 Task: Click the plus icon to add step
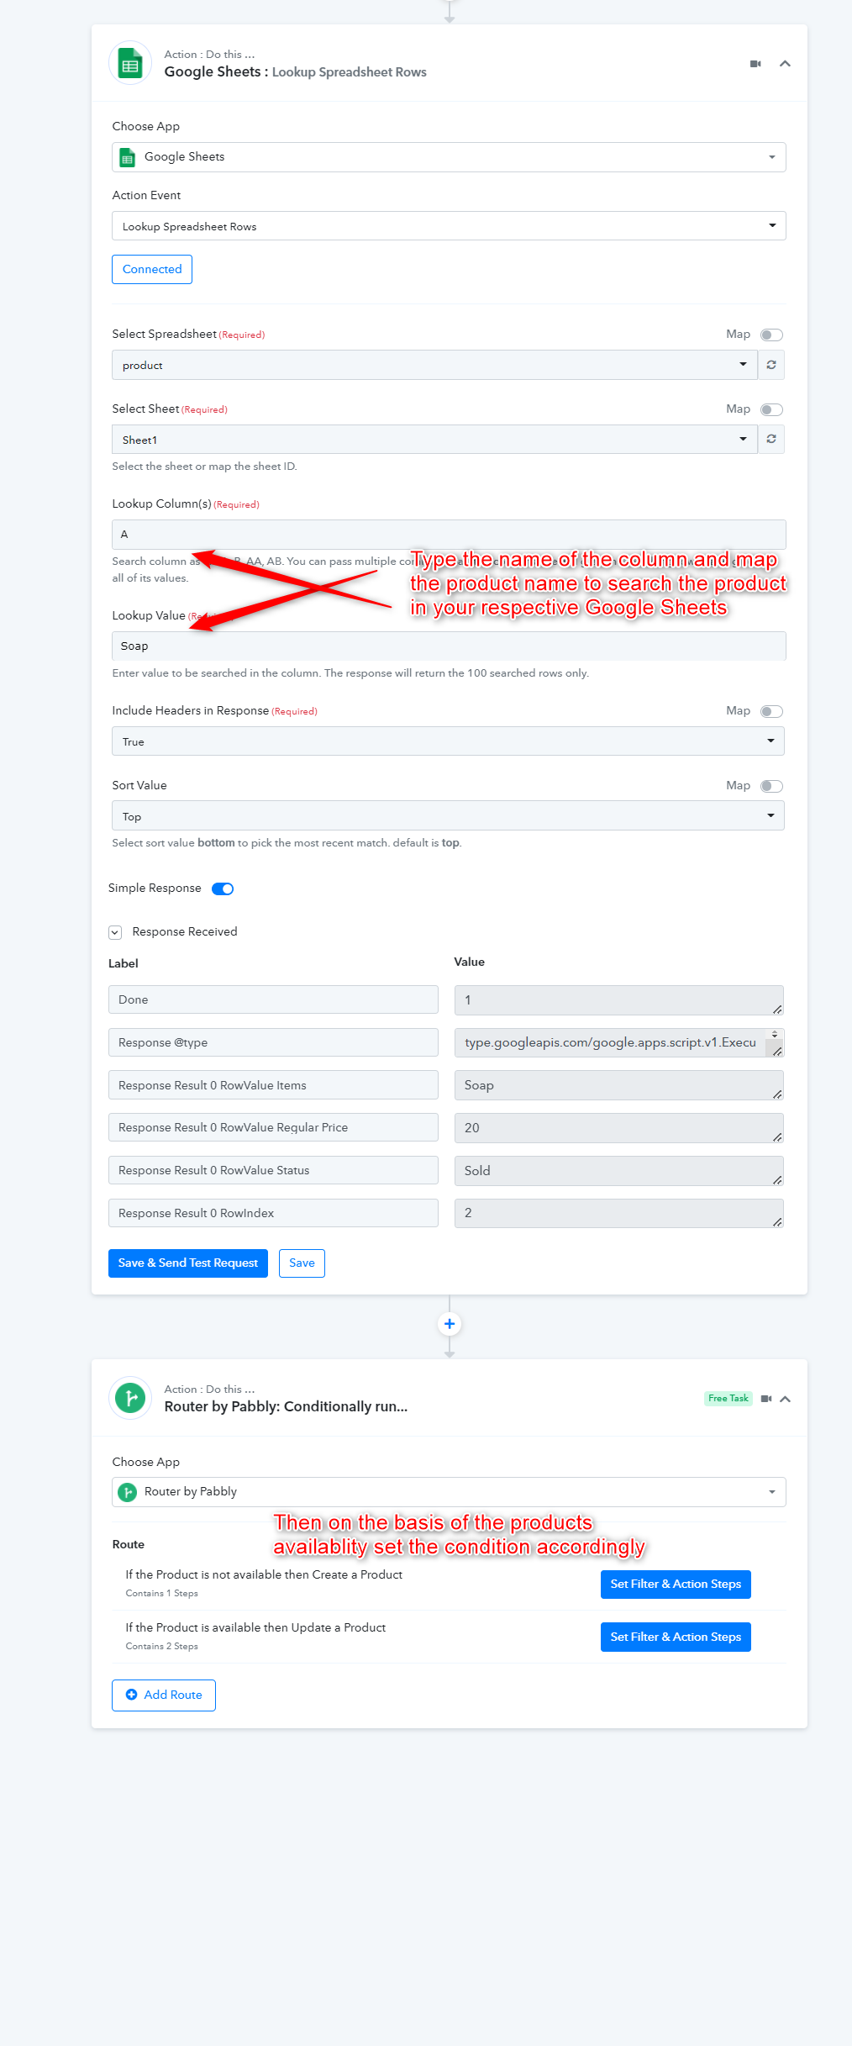pyautogui.click(x=450, y=1324)
